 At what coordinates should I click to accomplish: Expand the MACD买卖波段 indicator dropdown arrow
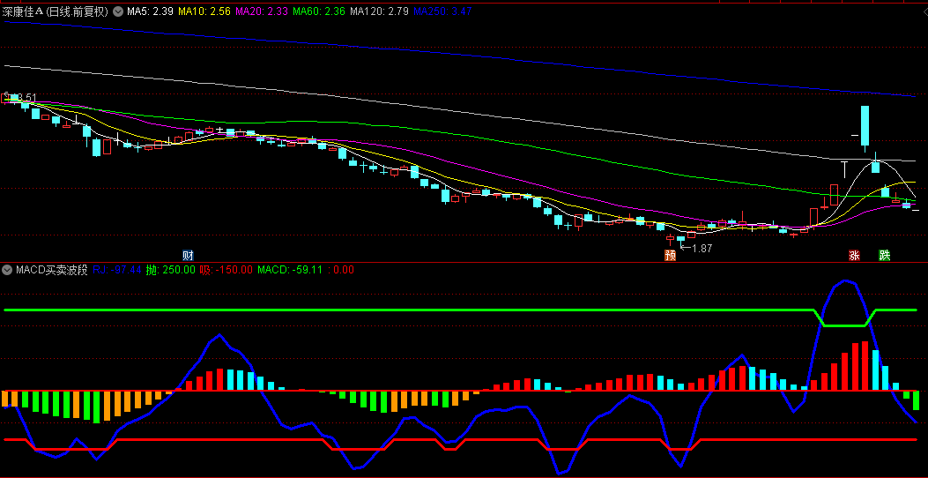8,270
